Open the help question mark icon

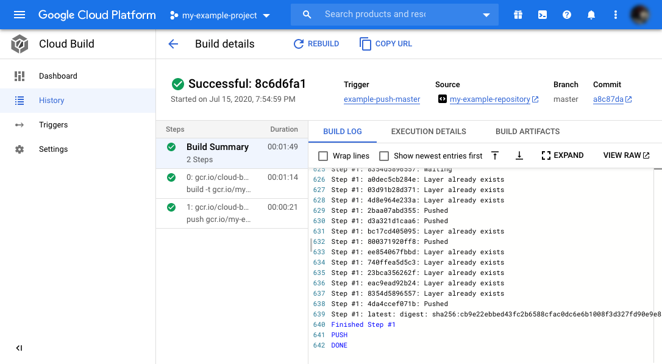pos(567,15)
